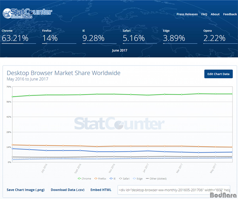Viewport: 238px width, 199px height.
Task: Click the first IE data point on chart
Action: point(12,149)
